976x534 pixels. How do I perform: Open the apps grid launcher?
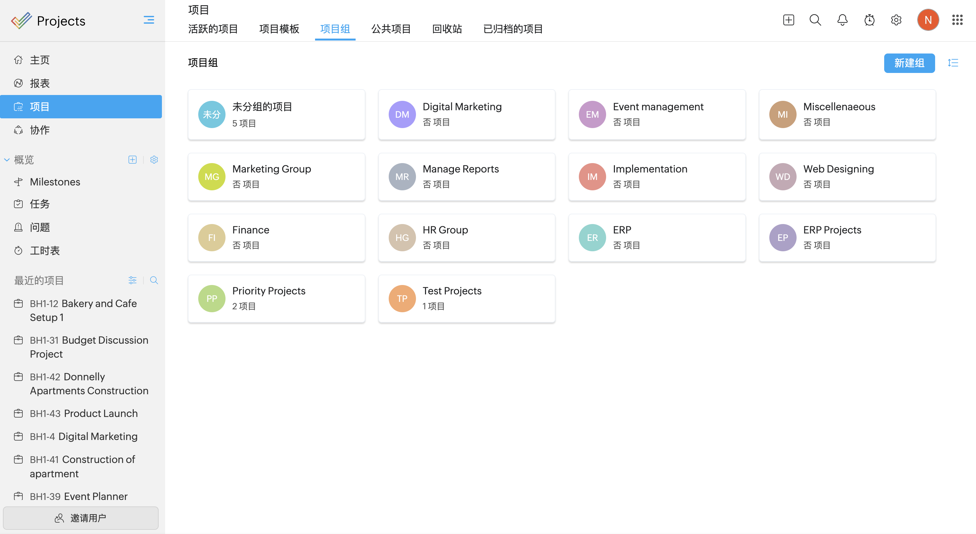[957, 20]
